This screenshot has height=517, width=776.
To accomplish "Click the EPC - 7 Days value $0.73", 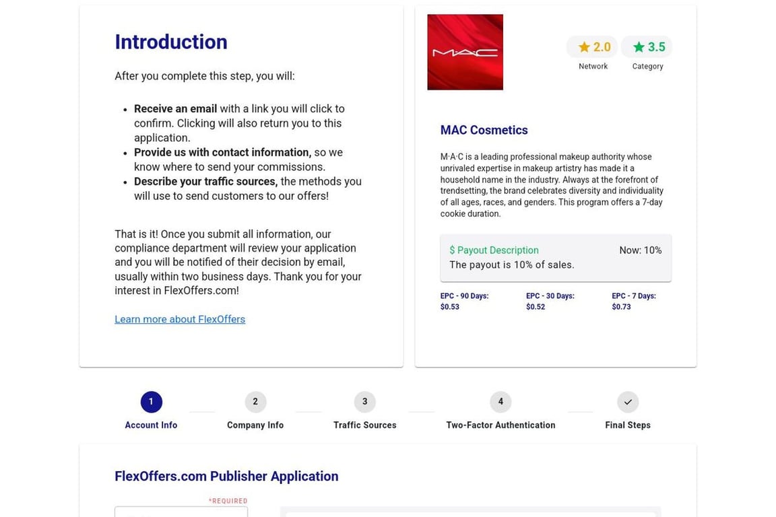I will coord(621,307).
